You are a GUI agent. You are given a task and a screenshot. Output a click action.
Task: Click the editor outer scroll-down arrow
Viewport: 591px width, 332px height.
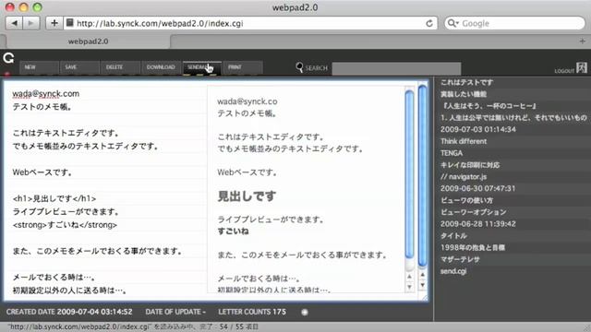click(423, 286)
